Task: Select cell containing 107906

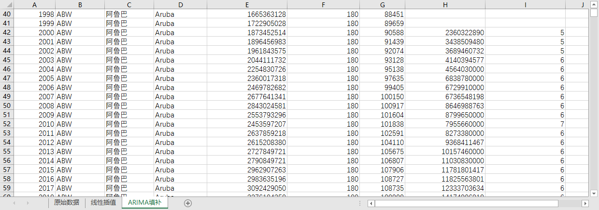Action: pos(383,170)
